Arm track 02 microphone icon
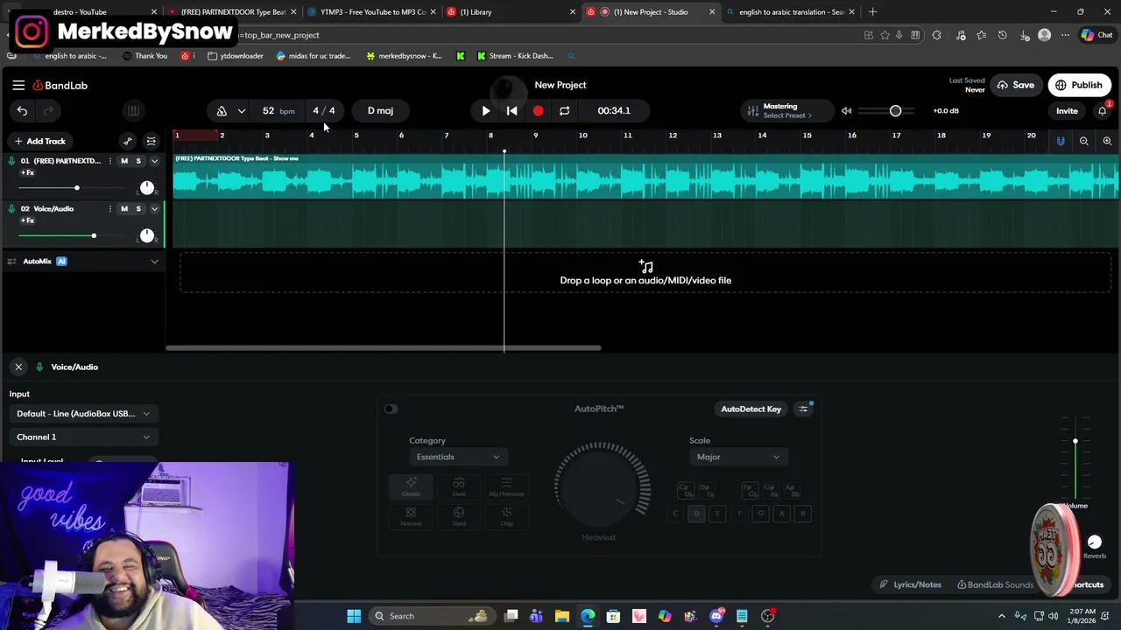Screen dimensions: 1121x630 (11, 208)
